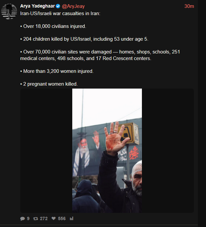Screen dimensions: 206x227
Task: Open the @AryJeay handle link
Action: coord(73,6)
